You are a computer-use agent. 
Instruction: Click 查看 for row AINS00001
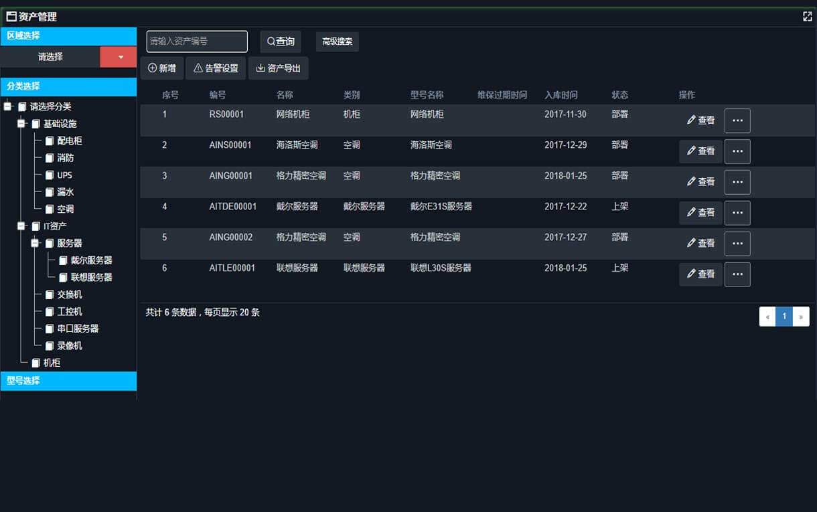point(700,151)
